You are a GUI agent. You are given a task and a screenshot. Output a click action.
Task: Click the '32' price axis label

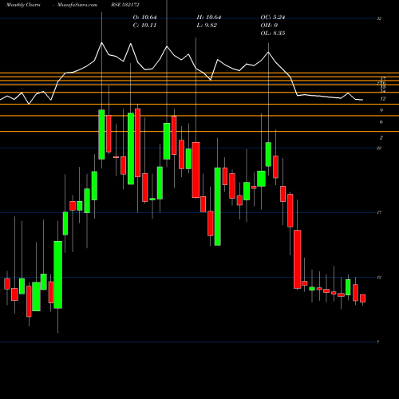tap(379, 18)
